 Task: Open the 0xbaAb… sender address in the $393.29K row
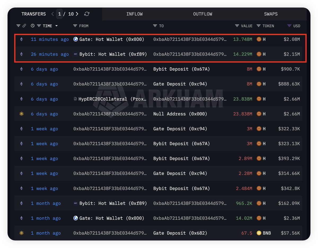pos(110,158)
